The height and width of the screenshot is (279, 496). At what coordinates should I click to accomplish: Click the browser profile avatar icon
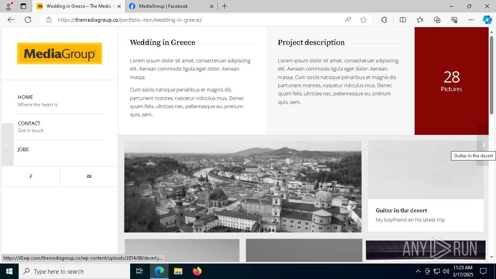[x=9, y=6]
